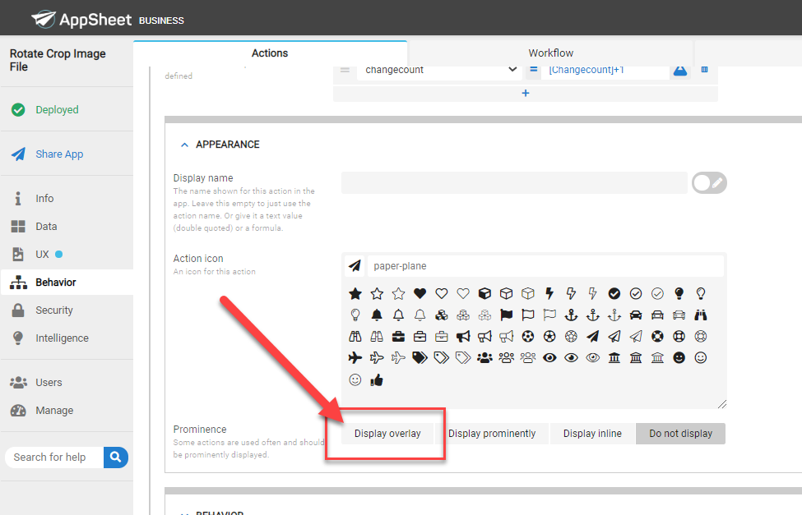Set prominence to Display prominently
The image size is (802, 515).
492,434
